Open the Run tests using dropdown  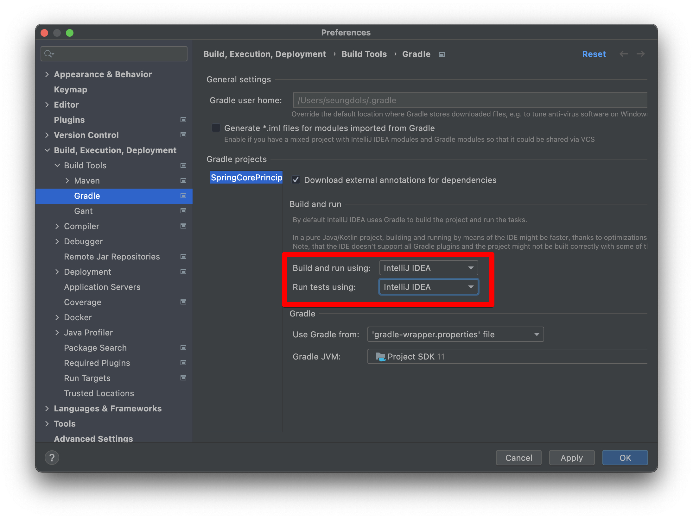(x=428, y=287)
